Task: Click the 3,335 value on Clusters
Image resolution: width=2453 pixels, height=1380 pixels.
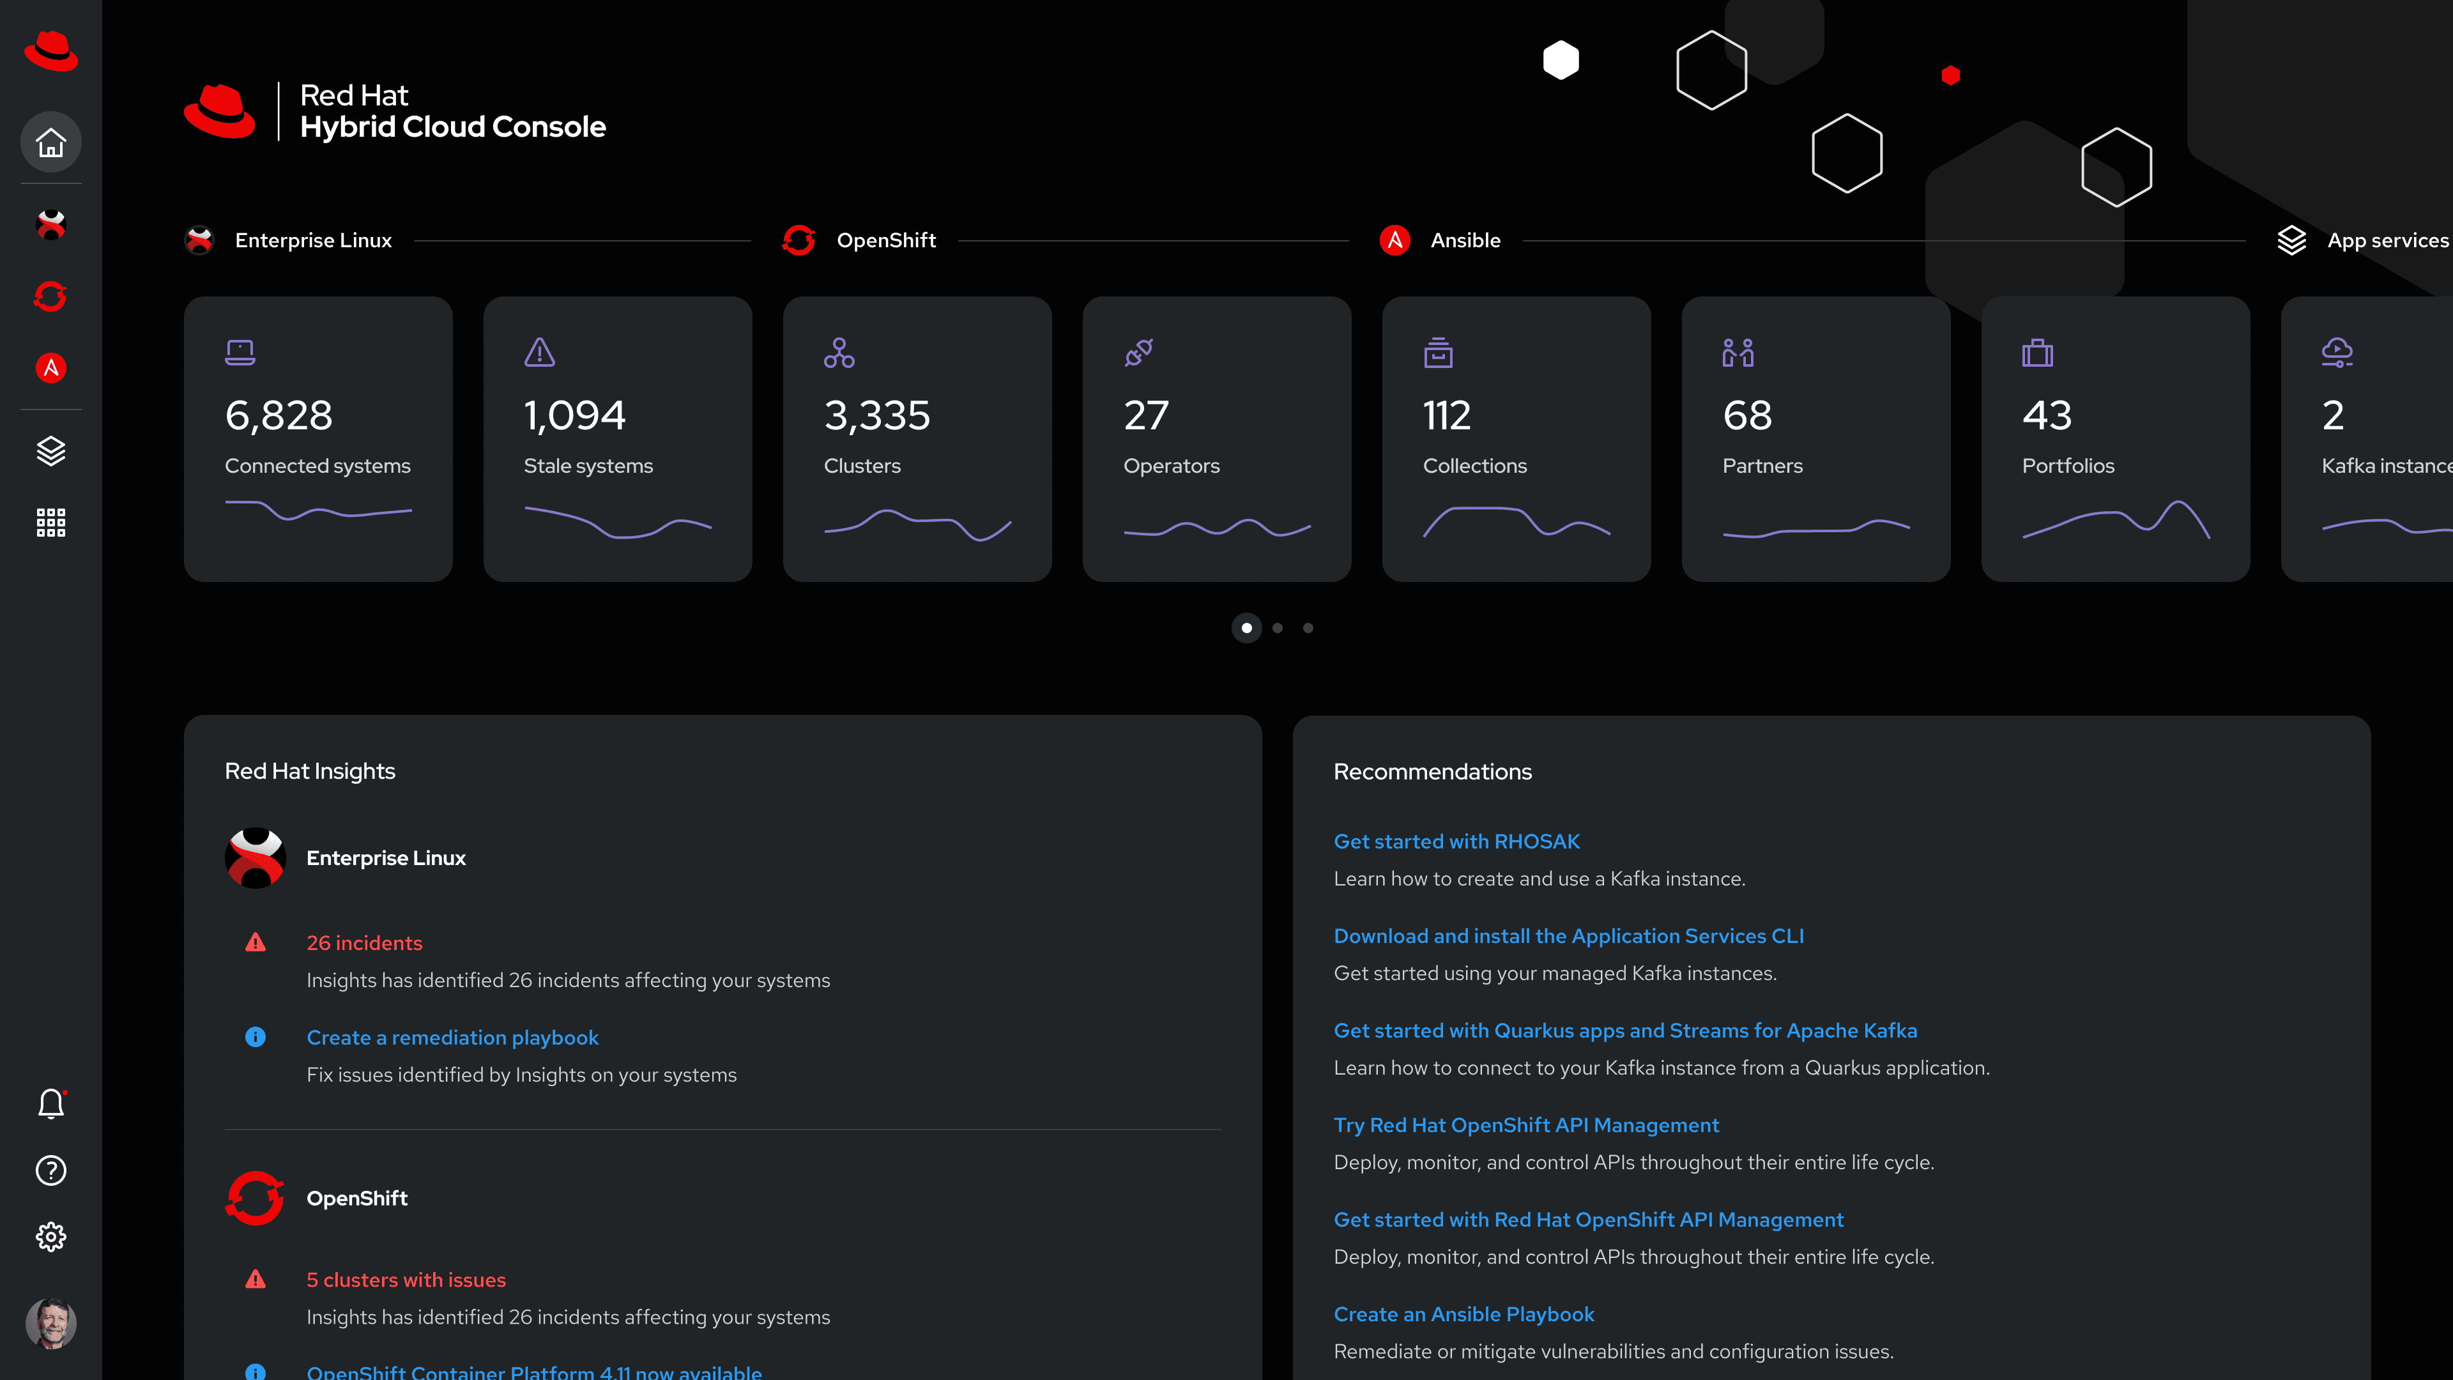Action: (877, 415)
